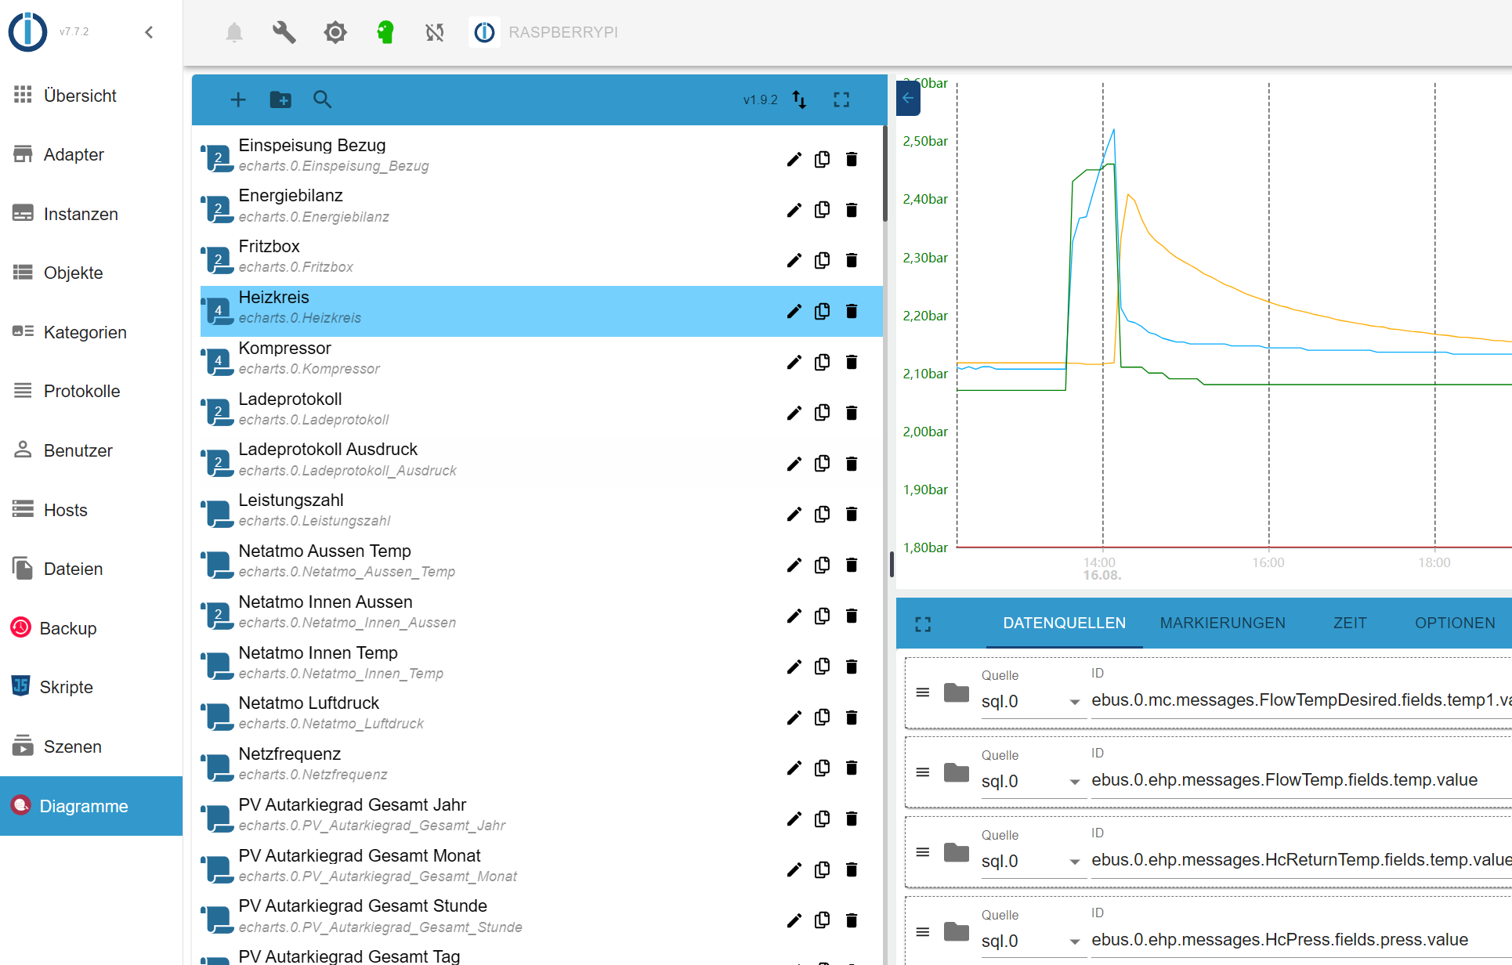Toggle fullscreen for the chart list

point(841,99)
